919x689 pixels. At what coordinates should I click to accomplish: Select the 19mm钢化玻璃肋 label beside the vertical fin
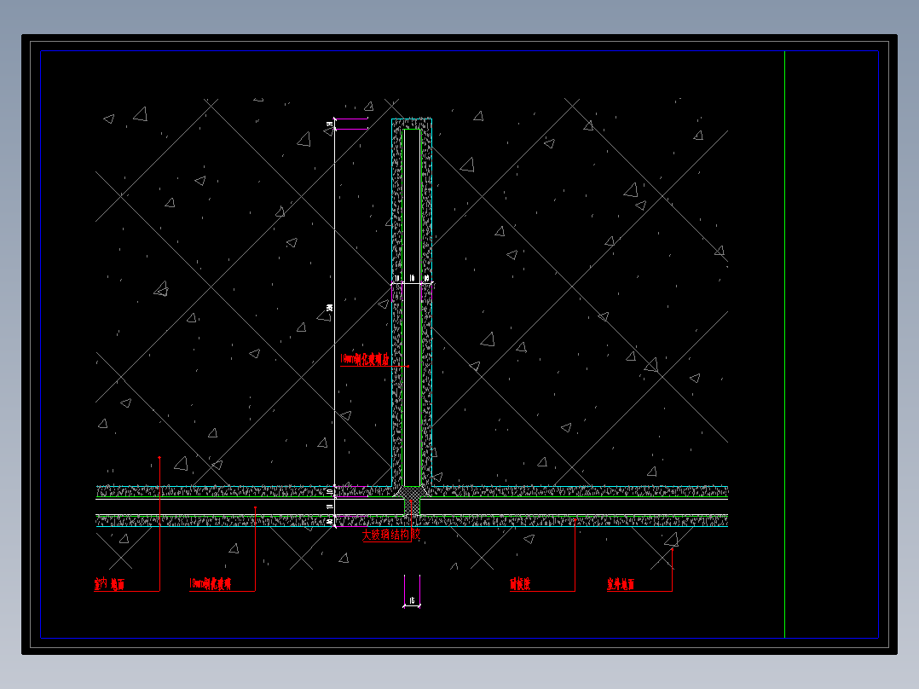pyautogui.click(x=365, y=359)
